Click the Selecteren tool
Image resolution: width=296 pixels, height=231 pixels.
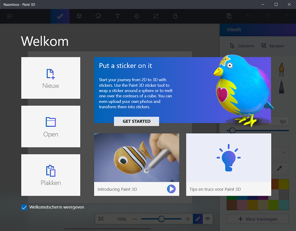click(242, 46)
